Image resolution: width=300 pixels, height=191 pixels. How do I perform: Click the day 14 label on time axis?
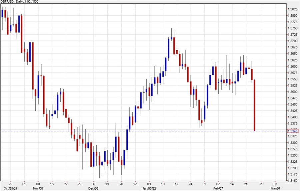point(232,184)
